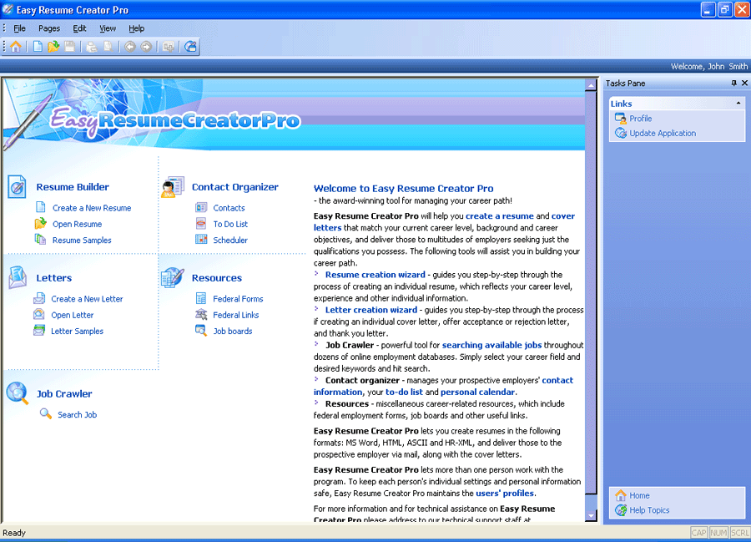The width and height of the screenshot is (751, 542).
Task: Click the Update Application link
Action: click(x=663, y=134)
